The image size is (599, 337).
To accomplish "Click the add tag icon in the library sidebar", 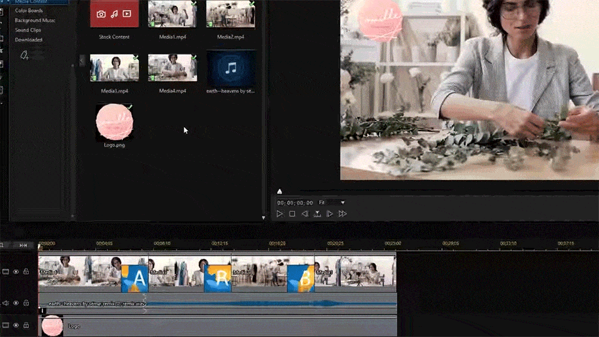I will pyautogui.click(x=25, y=56).
